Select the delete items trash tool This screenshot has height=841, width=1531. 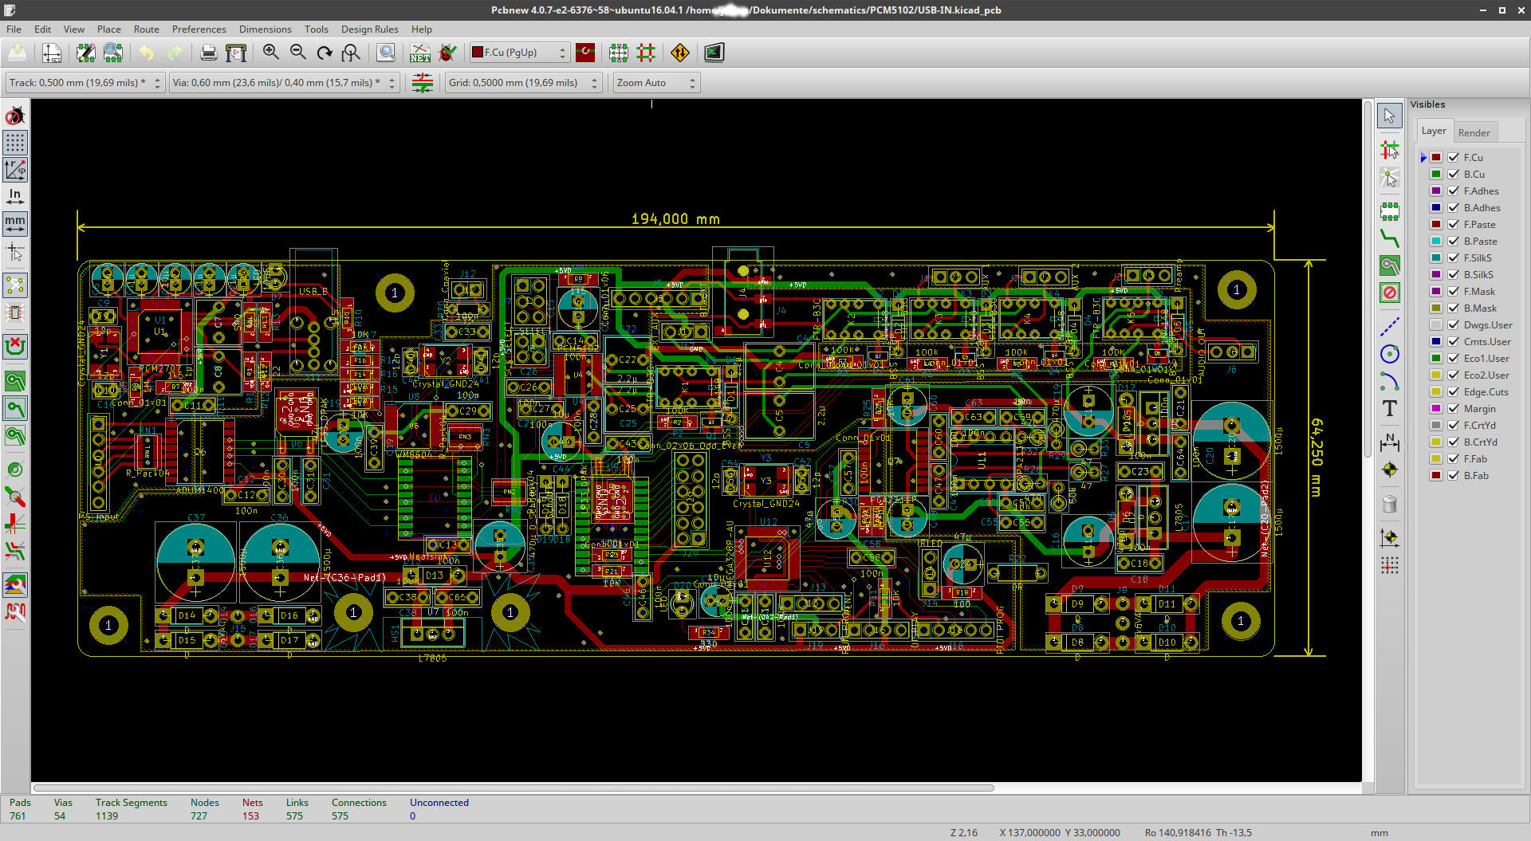(1390, 504)
